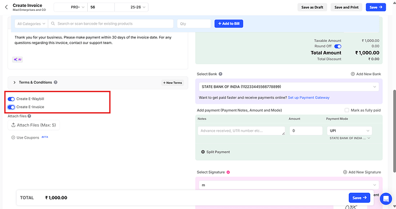Open the PRO- invoice prefix dropdown
This screenshot has width=396, height=209.
[71, 7]
